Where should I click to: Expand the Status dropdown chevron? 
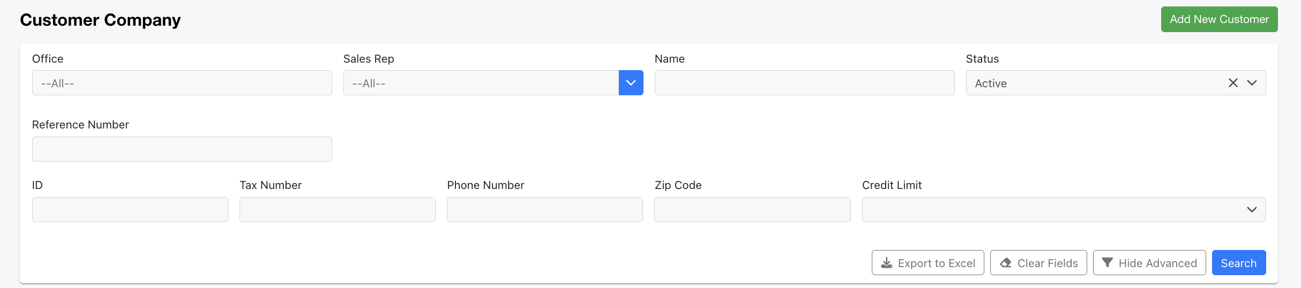[x=1252, y=83]
